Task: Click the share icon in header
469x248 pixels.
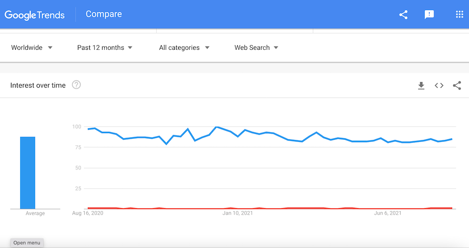Action: point(403,15)
